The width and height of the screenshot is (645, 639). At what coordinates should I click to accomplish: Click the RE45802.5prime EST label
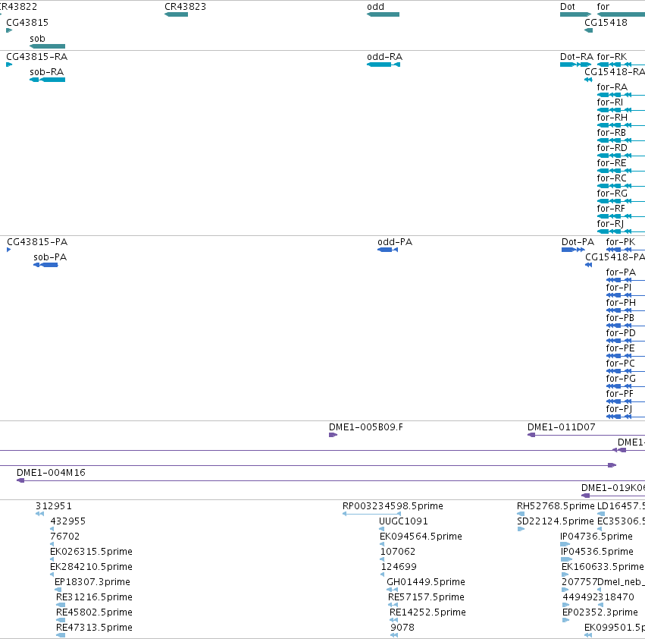(94, 612)
